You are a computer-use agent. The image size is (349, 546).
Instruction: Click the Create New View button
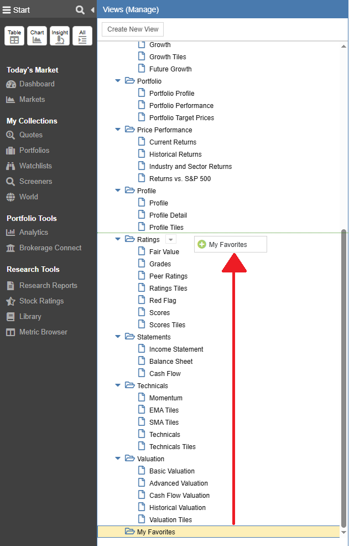133,29
